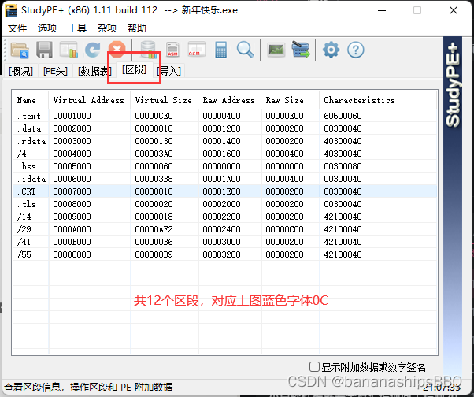Click Virtual Address value 0000C000
The image size is (474, 397).
pos(72,254)
